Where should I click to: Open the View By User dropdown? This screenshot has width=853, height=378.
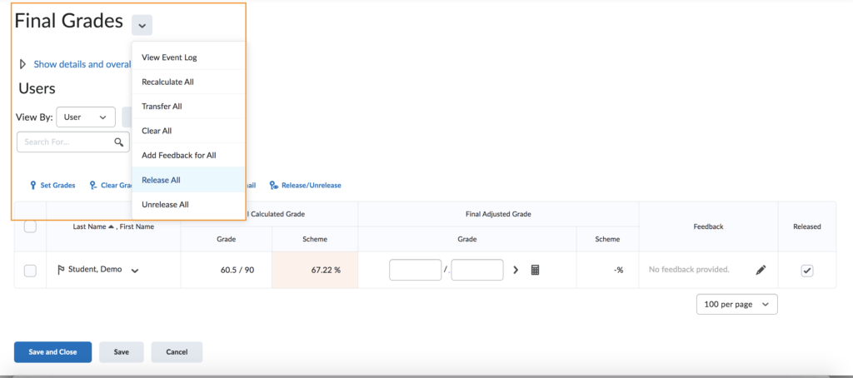pos(86,117)
